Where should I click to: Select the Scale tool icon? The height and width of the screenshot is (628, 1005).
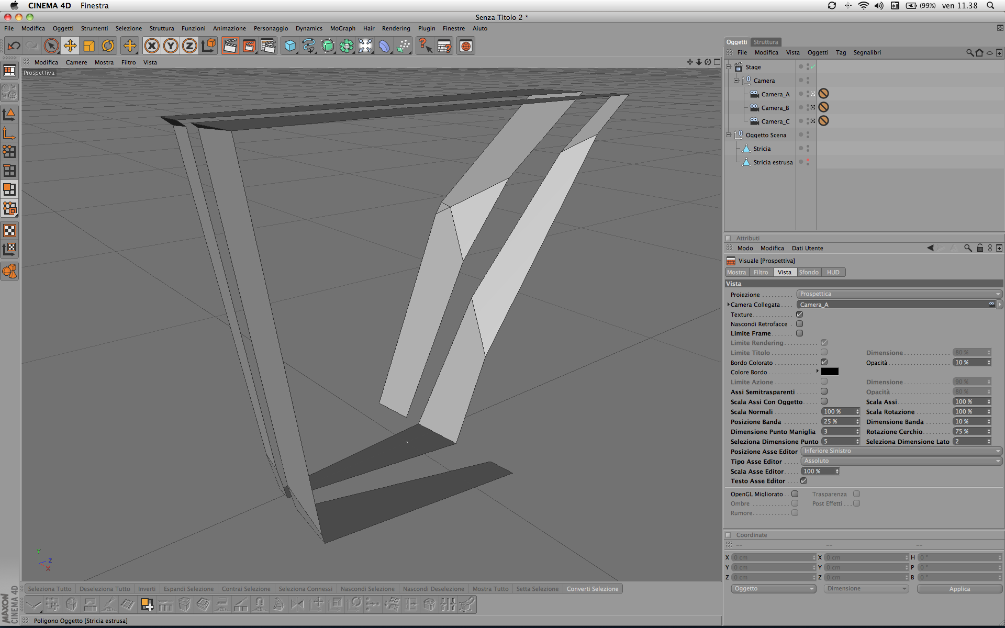pyautogui.click(x=89, y=46)
